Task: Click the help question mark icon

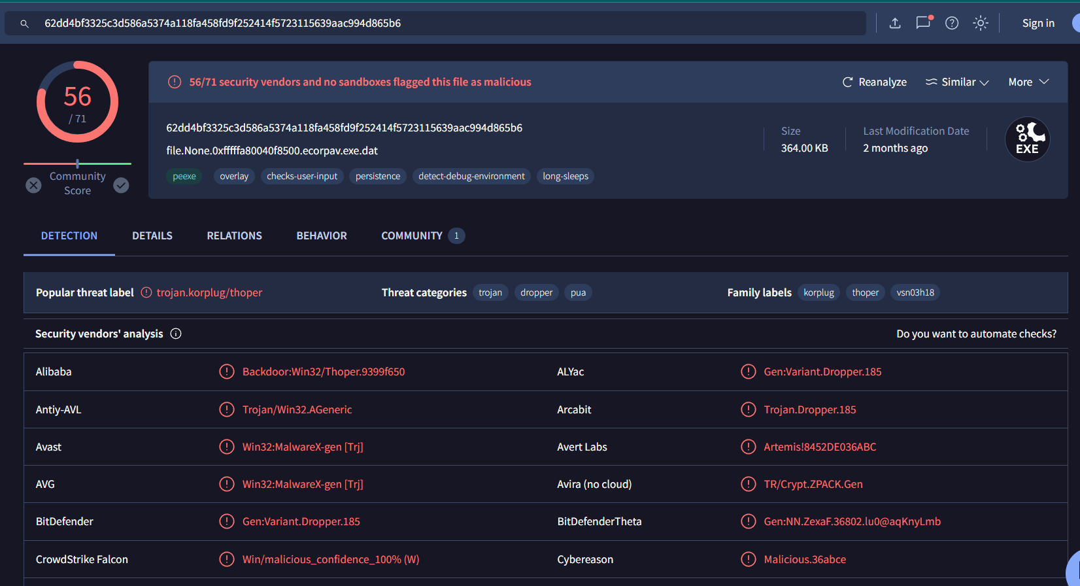Action: (952, 24)
